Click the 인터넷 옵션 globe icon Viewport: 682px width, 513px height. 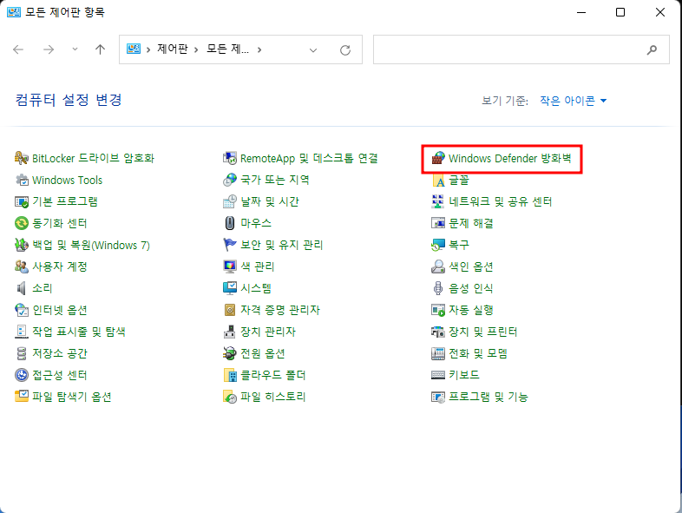pos(22,310)
